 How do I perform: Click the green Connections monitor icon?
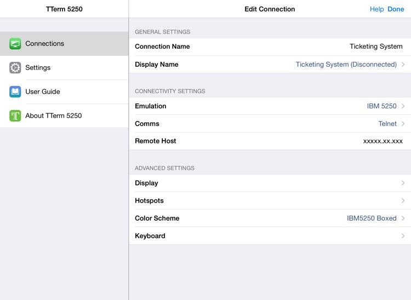(15, 43)
